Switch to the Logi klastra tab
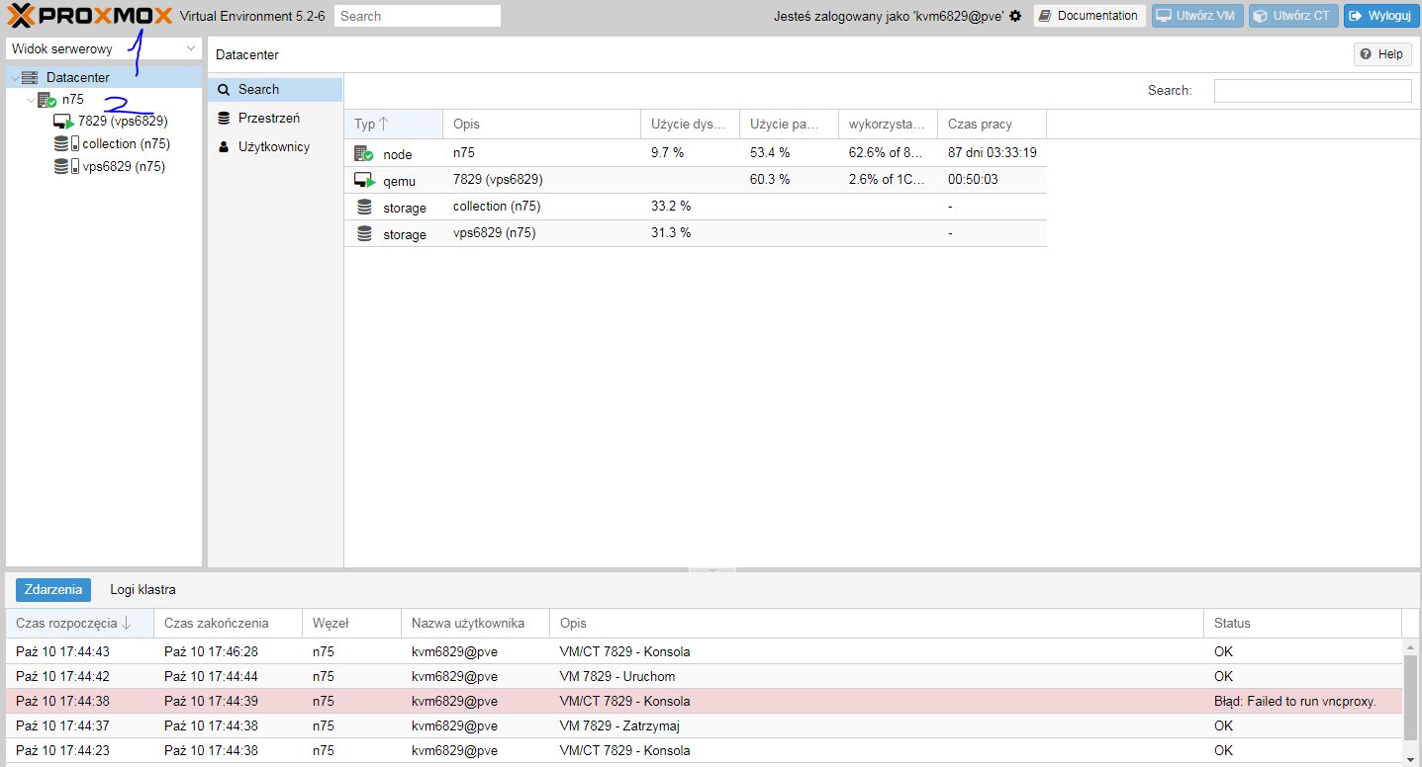 click(142, 590)
